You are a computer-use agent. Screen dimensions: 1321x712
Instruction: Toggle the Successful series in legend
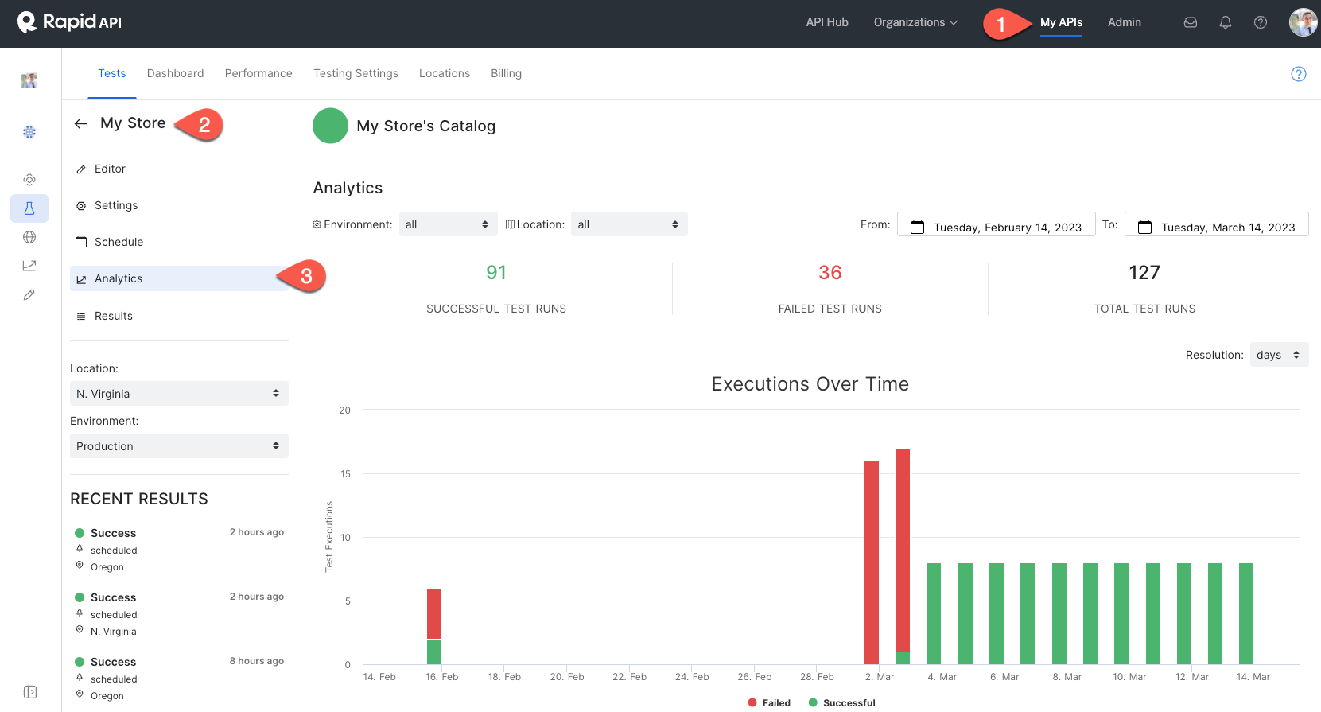[x=841, y=702]
